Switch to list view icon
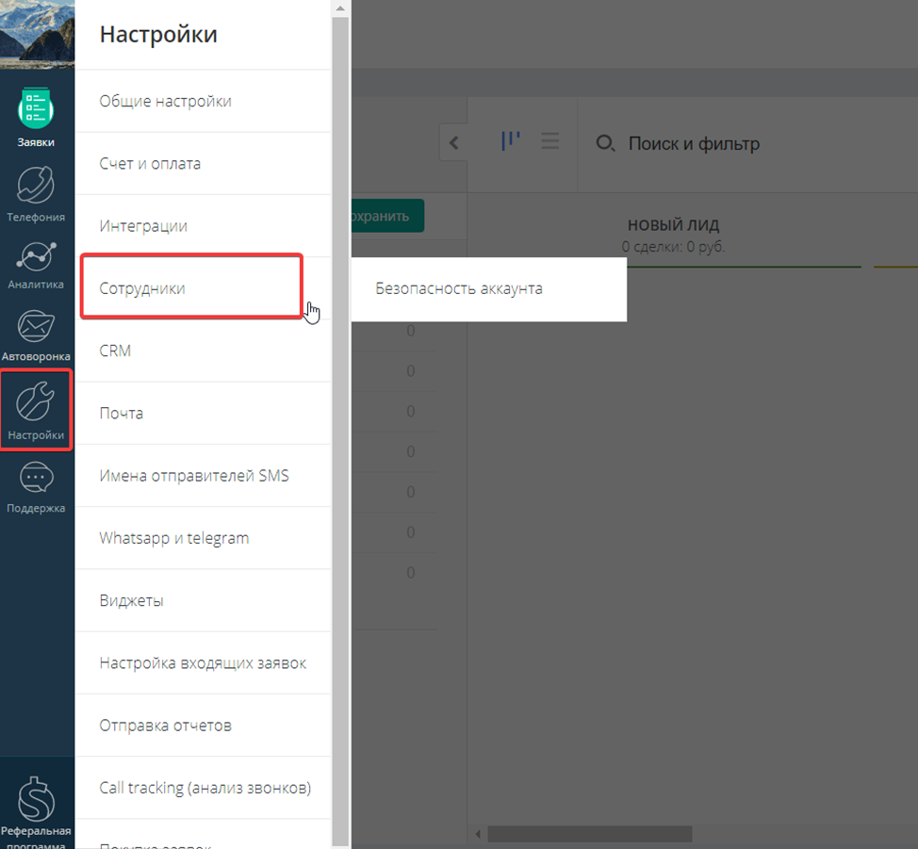The height and width of the screenshot is (849, 918). click(549, 140)
